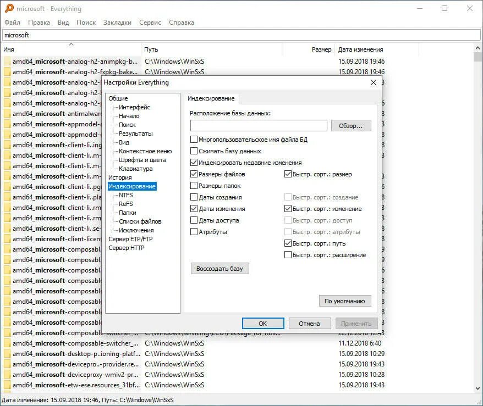Viewport: 483px width, 406px height.
Task: Click the По умолчанию button
Action: pos(345,301)
